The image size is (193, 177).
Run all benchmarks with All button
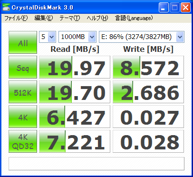[x=23, y=42]
